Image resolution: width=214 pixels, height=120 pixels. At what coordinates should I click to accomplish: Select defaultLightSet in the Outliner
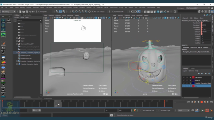coord(25,56)
